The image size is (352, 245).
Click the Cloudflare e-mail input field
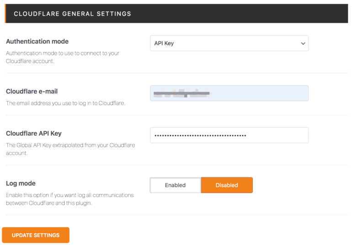[x=229, y=93]
